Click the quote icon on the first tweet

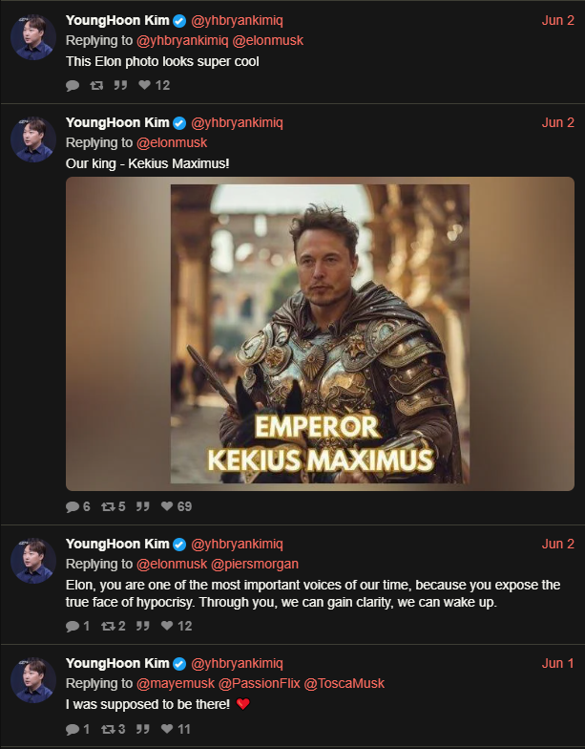120,85
